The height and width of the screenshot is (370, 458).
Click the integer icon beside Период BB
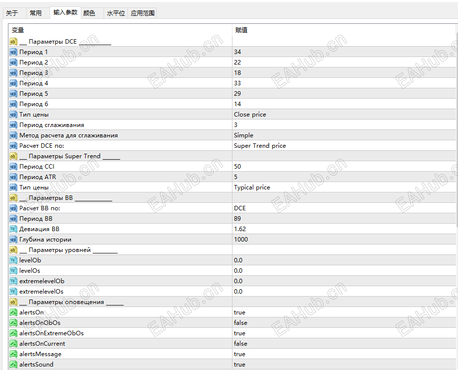tap(13, 219)
